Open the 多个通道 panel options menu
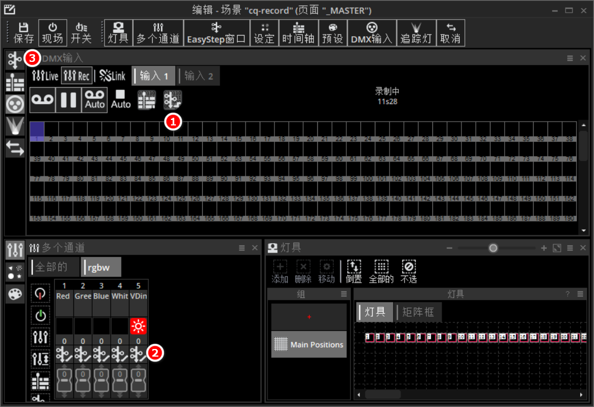The width and height of the screenshot is (594, 407). pyautogui.click(x=242, y=248)
